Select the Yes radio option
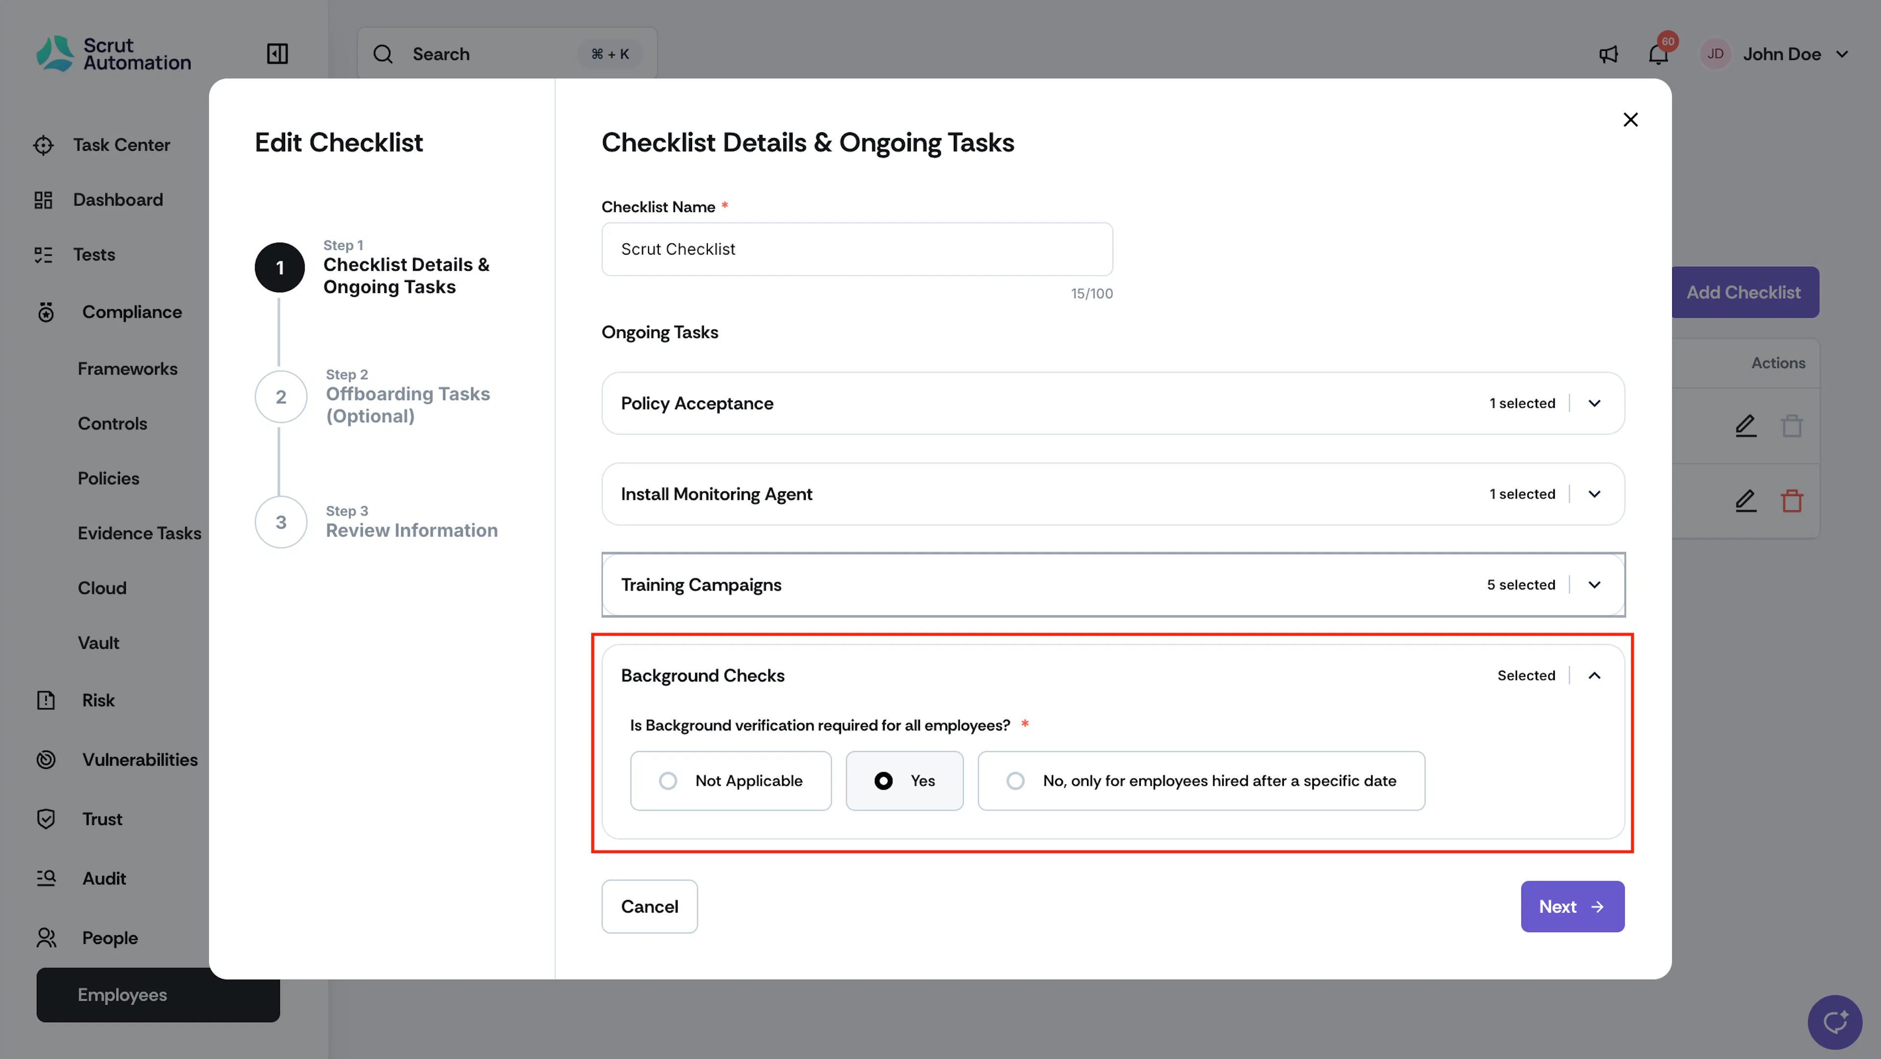Viewport: 1881px width, 1059px height. 905,781
